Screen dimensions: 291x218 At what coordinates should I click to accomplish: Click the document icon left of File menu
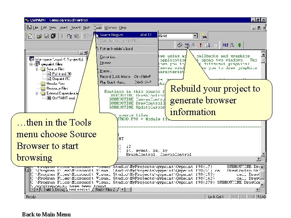30,27
